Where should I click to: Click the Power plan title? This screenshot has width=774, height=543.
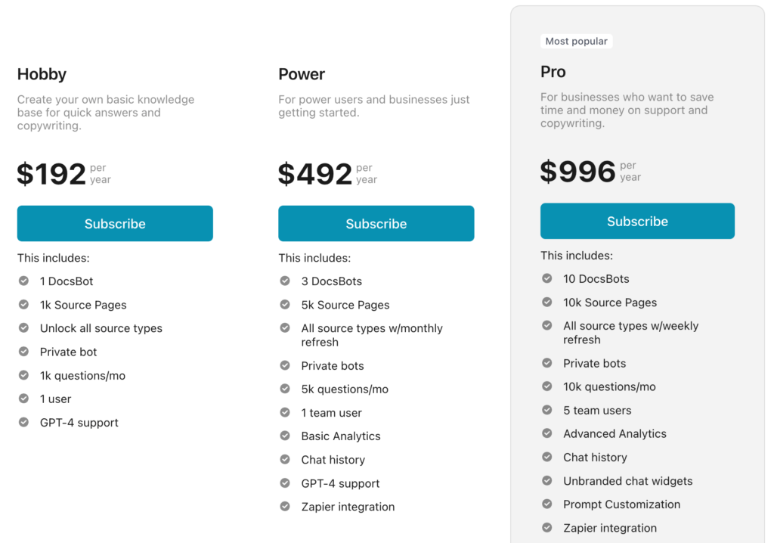click(x=302, y=74)
